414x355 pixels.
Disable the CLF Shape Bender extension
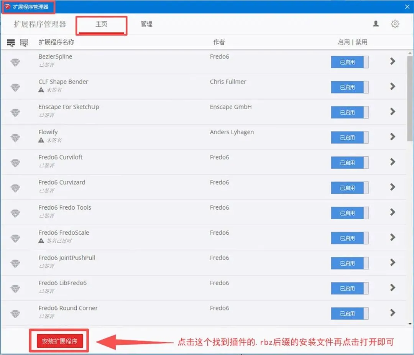350,87
